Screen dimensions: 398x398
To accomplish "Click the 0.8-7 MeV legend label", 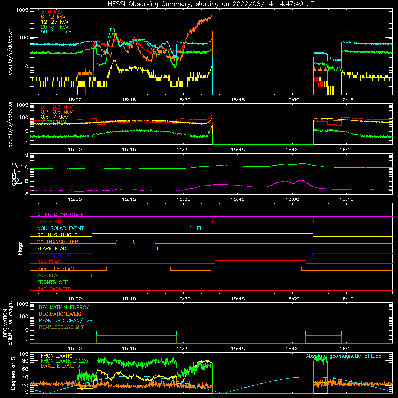I will (54, 117).
